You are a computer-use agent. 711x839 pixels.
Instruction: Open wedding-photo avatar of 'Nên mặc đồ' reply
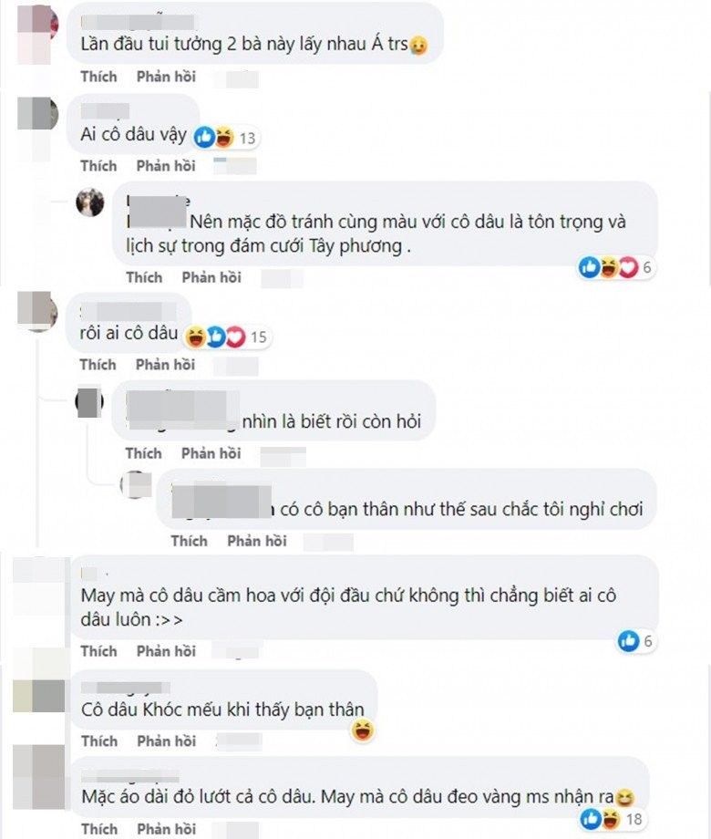click(90, 202)
